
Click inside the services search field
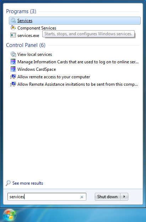pyautogui.click(x=47, y=197)
